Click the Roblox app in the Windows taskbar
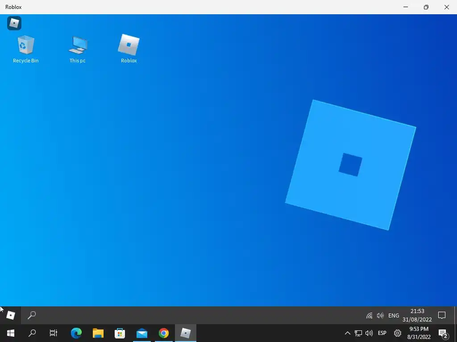The image size is (457, 342). 186,333
